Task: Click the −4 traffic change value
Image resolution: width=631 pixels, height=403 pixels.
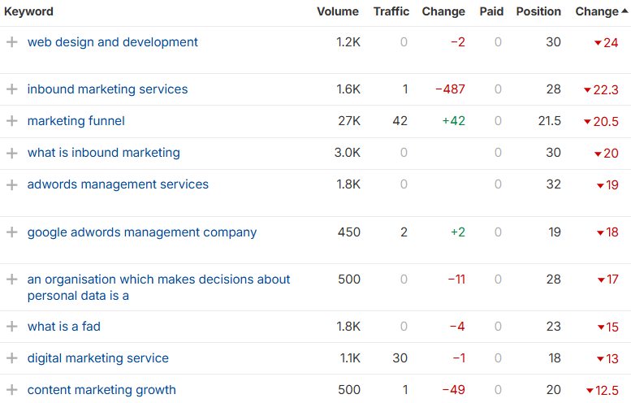Action: click(x=457, y=327)
